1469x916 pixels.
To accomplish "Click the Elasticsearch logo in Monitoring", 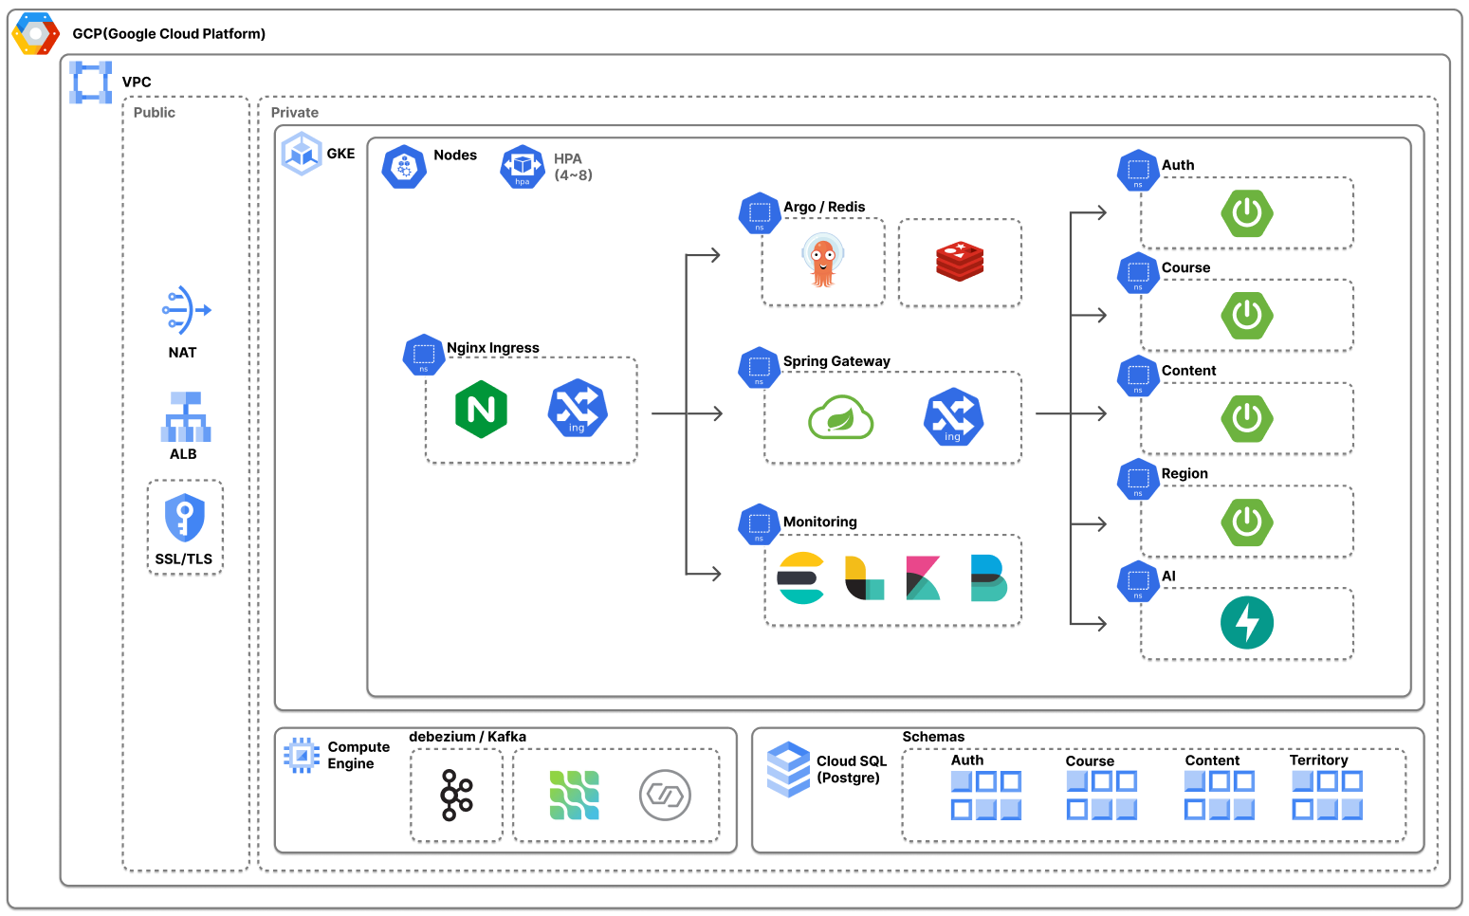I will tap(801, 577).
